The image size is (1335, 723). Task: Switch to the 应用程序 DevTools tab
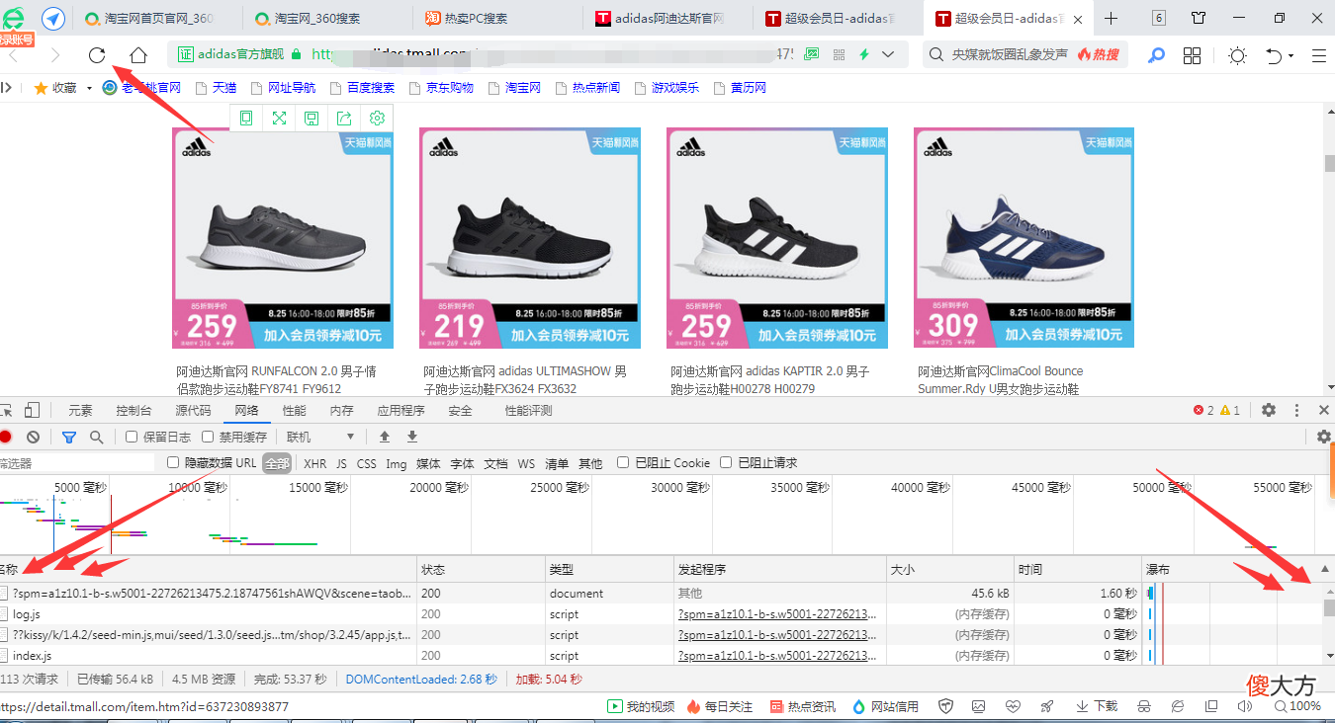pyautogui.click(x=400, y=410)
